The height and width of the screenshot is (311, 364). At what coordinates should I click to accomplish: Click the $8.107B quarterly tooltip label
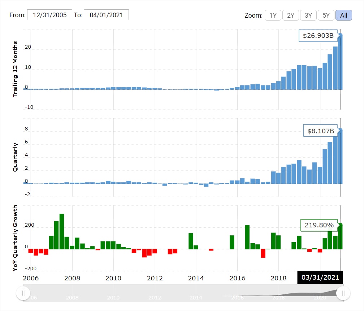coord(320,131)
